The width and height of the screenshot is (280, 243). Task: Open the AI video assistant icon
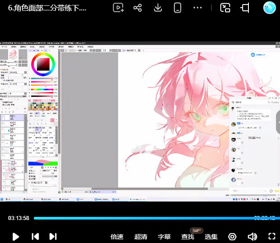click(x=119, y=8)
